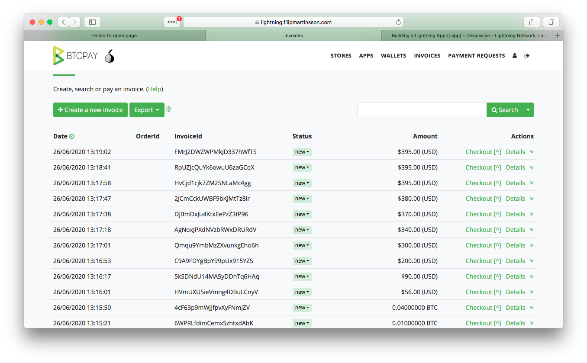Switch to the Failed to open page tab
Viewport: 587px width, 363px height.
pos(115,35)
